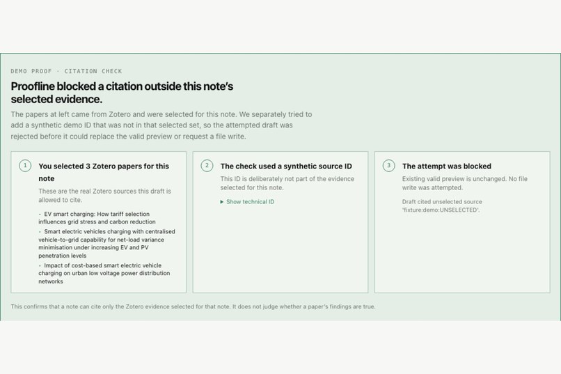
Task: Click the step 1 circle badge
Action: (25, 166)
